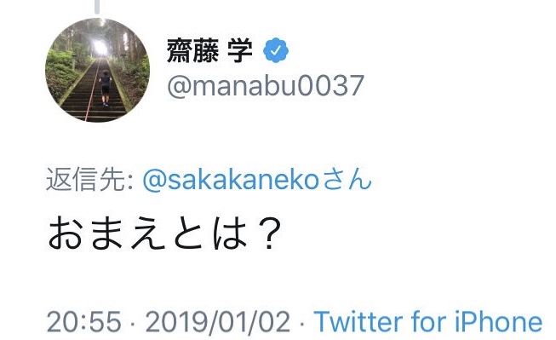Click the @ symbol of manabu0037
This screenshot has height=340, width=556.
click(x=179, y=86)
